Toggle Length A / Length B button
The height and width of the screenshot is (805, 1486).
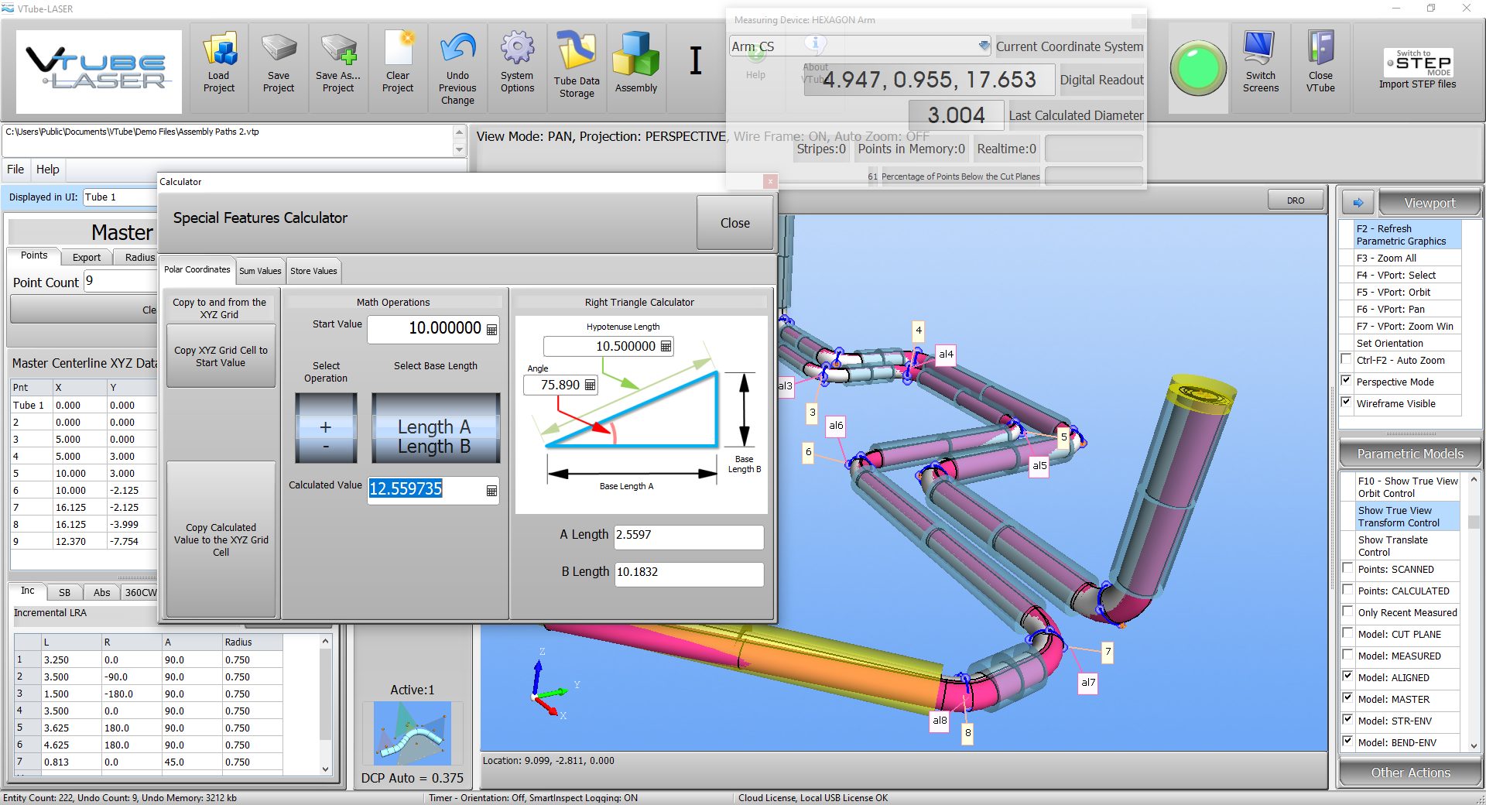[x=435, y=428]
